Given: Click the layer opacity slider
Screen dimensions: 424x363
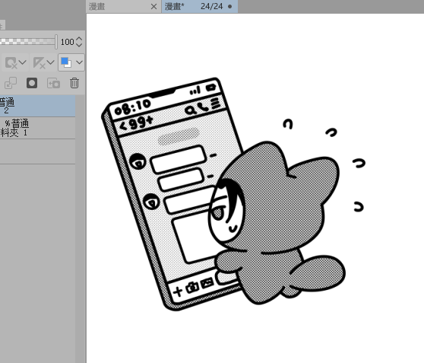Looking at the screenshot, I should pos(28,42).
